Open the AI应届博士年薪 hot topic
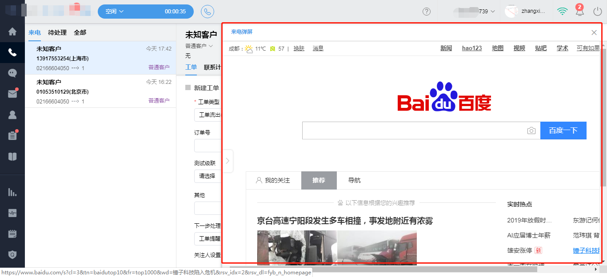The image size is (607, 277). point(529,235)
